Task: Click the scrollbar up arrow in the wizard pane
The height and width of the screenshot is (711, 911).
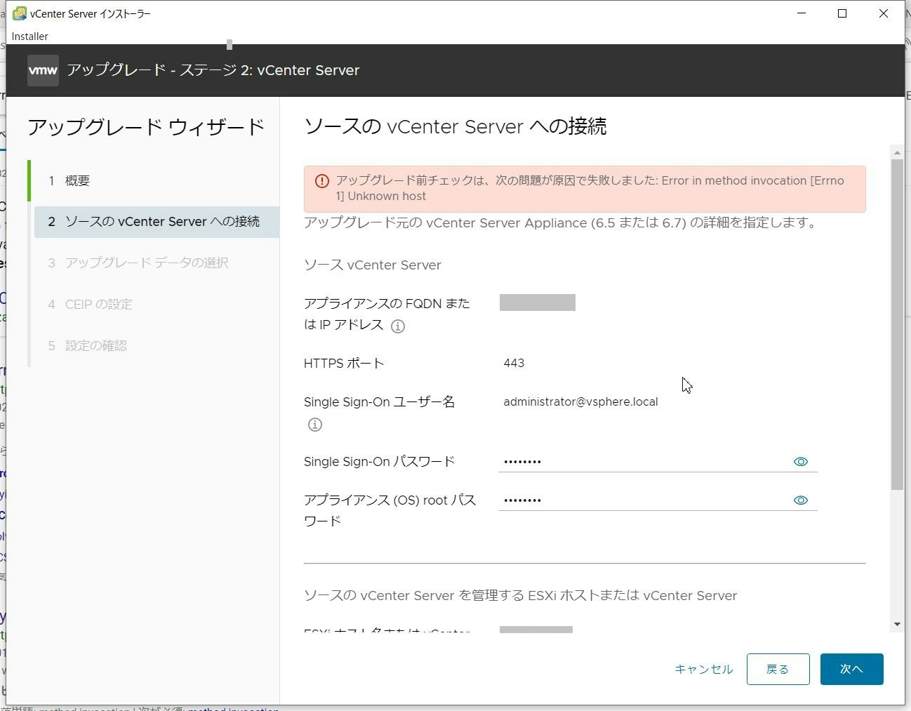Action: tap(897, 152)
